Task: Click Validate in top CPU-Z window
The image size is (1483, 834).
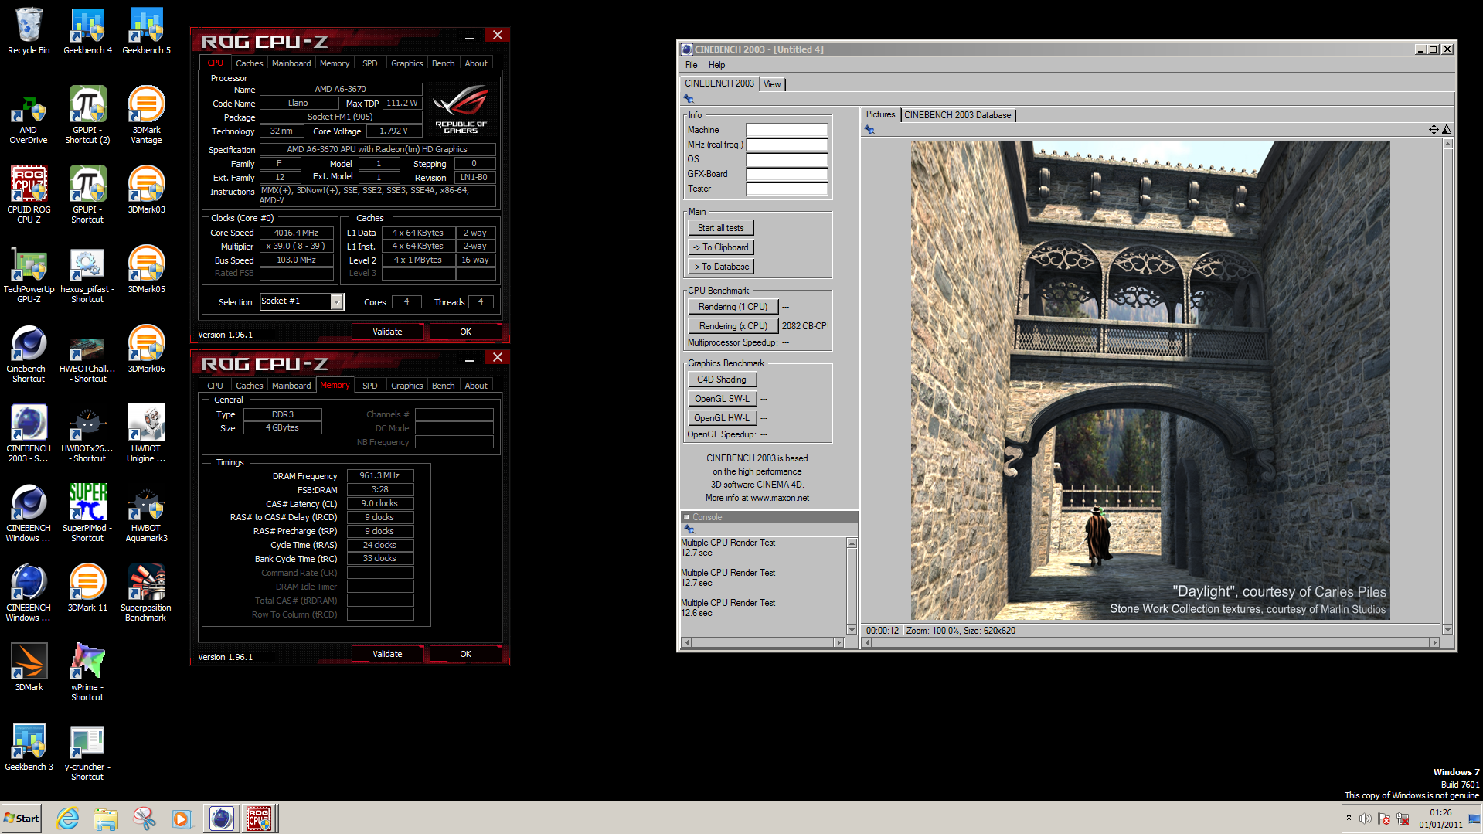Action: pos(387,332)
